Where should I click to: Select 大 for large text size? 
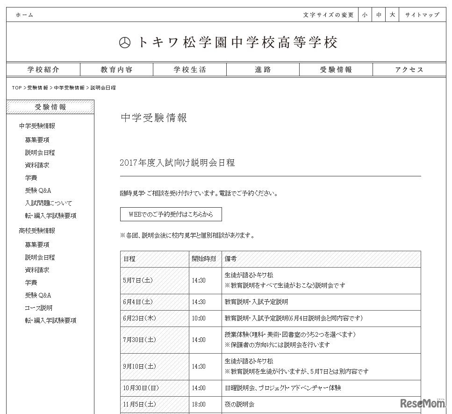pos(392,15)
